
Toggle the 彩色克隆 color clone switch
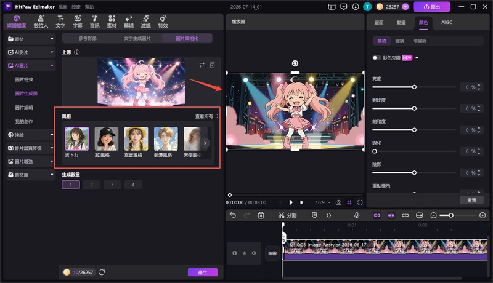click(377, 58)
